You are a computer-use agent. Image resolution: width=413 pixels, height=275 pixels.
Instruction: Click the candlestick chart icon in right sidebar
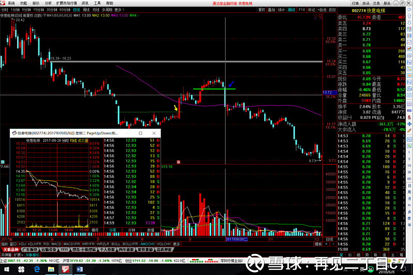[x=409, y=47]
